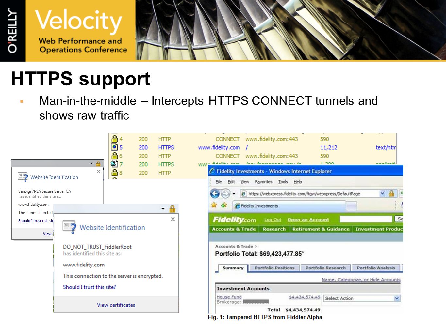This screenshot has width=446, height=334.
Task: Click the Fidelity site search field
Action: tap(366, 219)
